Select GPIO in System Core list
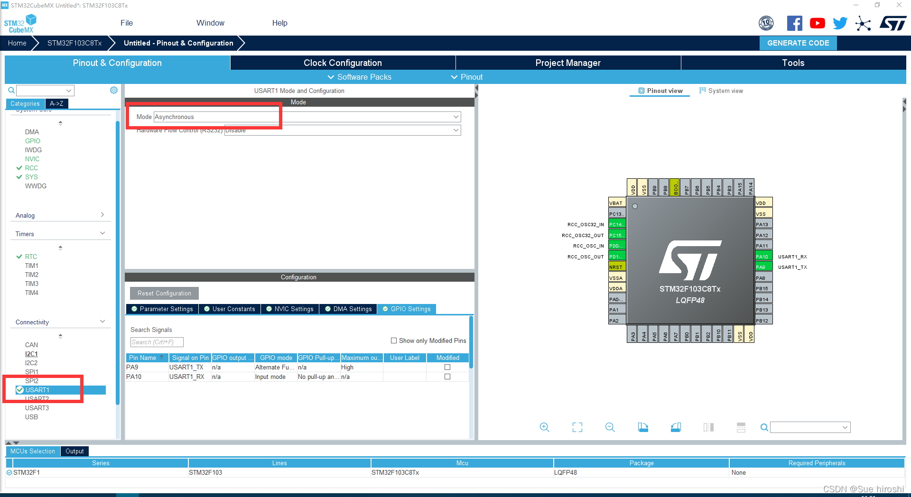 pos(33,141)
